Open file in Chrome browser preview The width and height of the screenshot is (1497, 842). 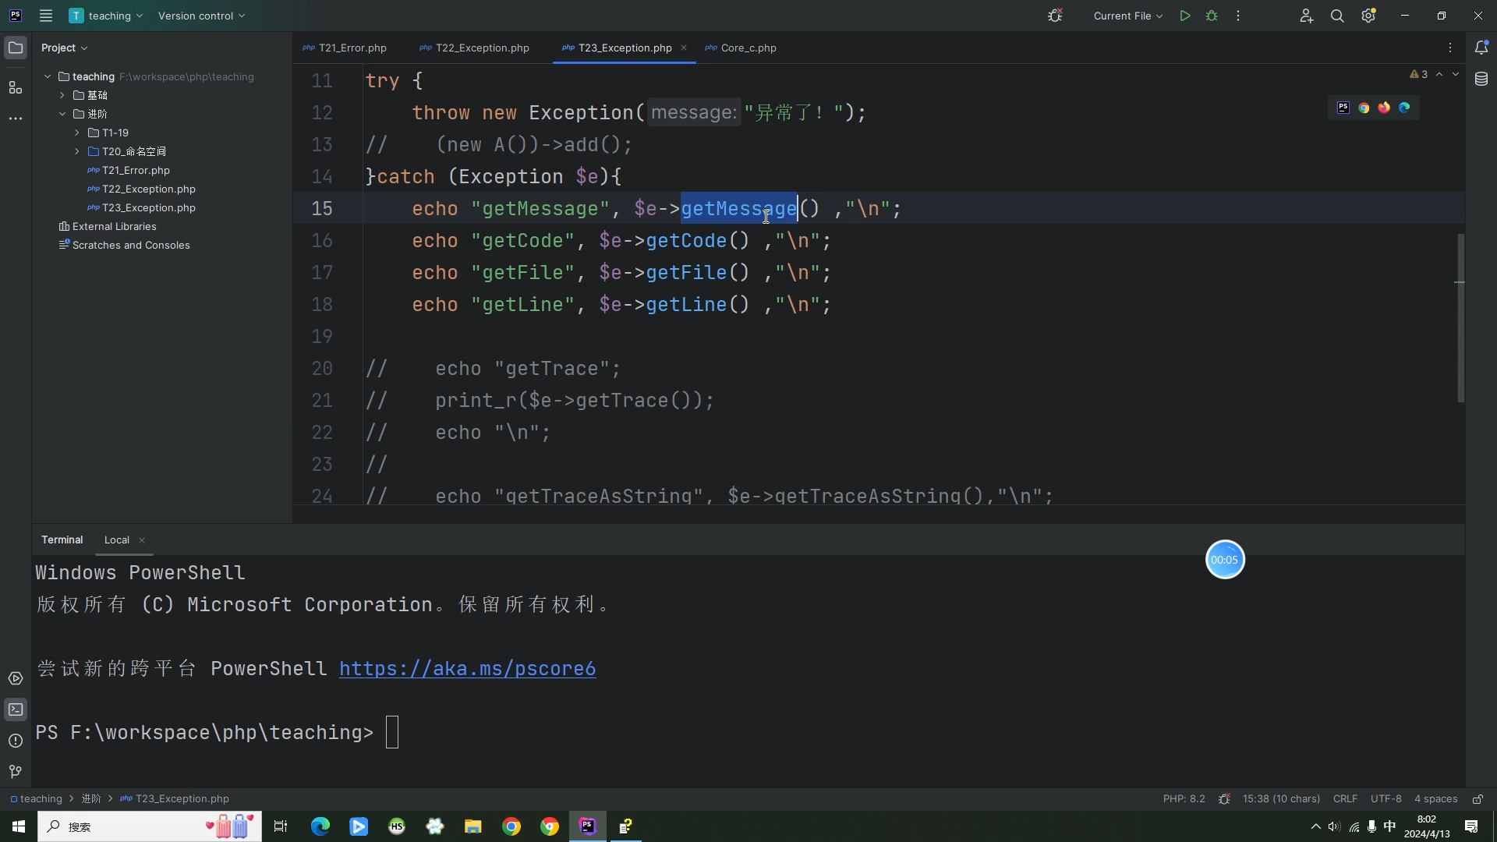[1364, 108]
